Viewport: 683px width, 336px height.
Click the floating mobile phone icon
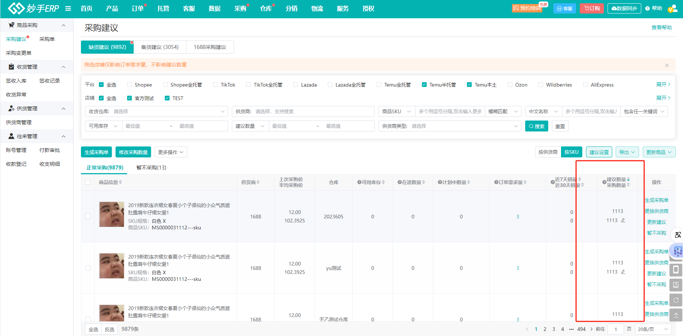(676, 270)
